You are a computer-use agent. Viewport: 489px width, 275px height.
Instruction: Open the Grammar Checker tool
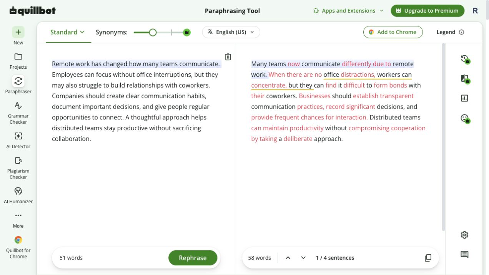point(18,113)
